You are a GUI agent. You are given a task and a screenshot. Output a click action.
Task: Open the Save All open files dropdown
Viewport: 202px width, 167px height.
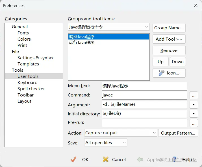click(x=106, y=142)
